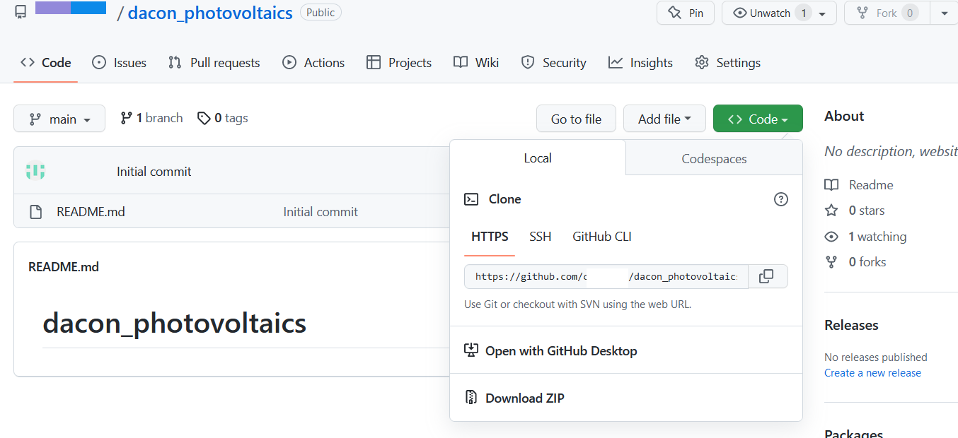Click the star icon in About section
Image resolution: width=958 pixels, height=438 pixels.
[831, 211]
